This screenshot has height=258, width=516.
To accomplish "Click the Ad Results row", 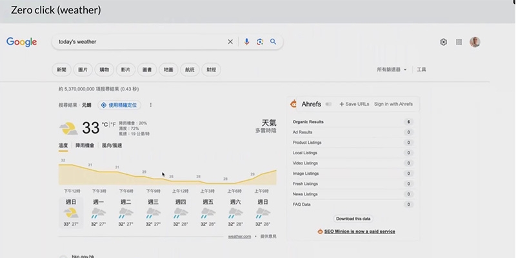I will 353,132.
